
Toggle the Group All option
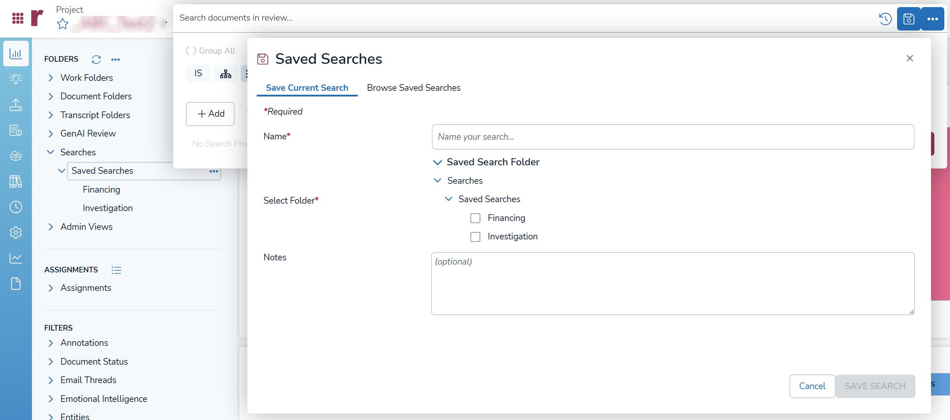coord(191,50)
